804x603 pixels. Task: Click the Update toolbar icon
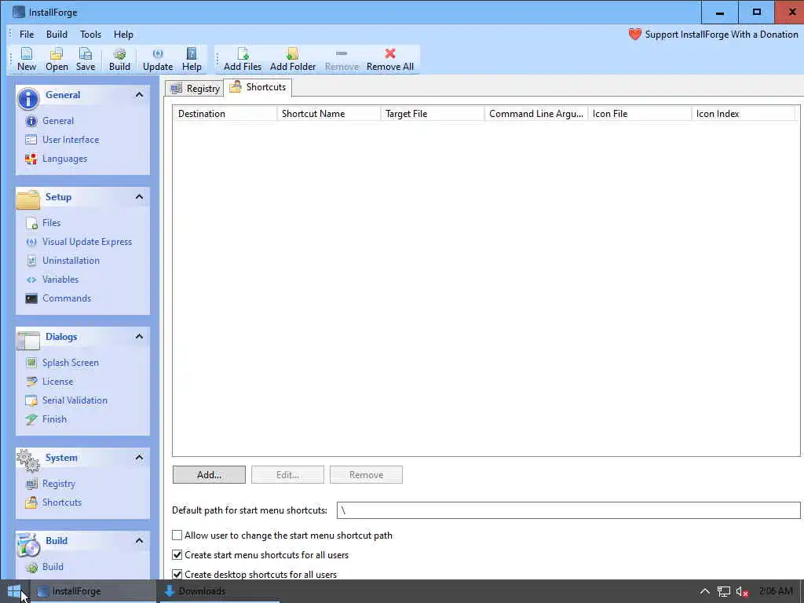click(x=158, y=59)
